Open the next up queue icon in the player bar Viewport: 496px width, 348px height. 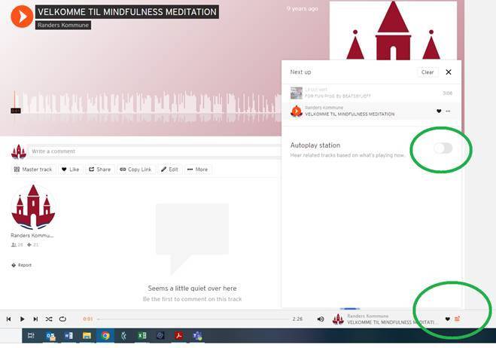click(x=457, y=319)
